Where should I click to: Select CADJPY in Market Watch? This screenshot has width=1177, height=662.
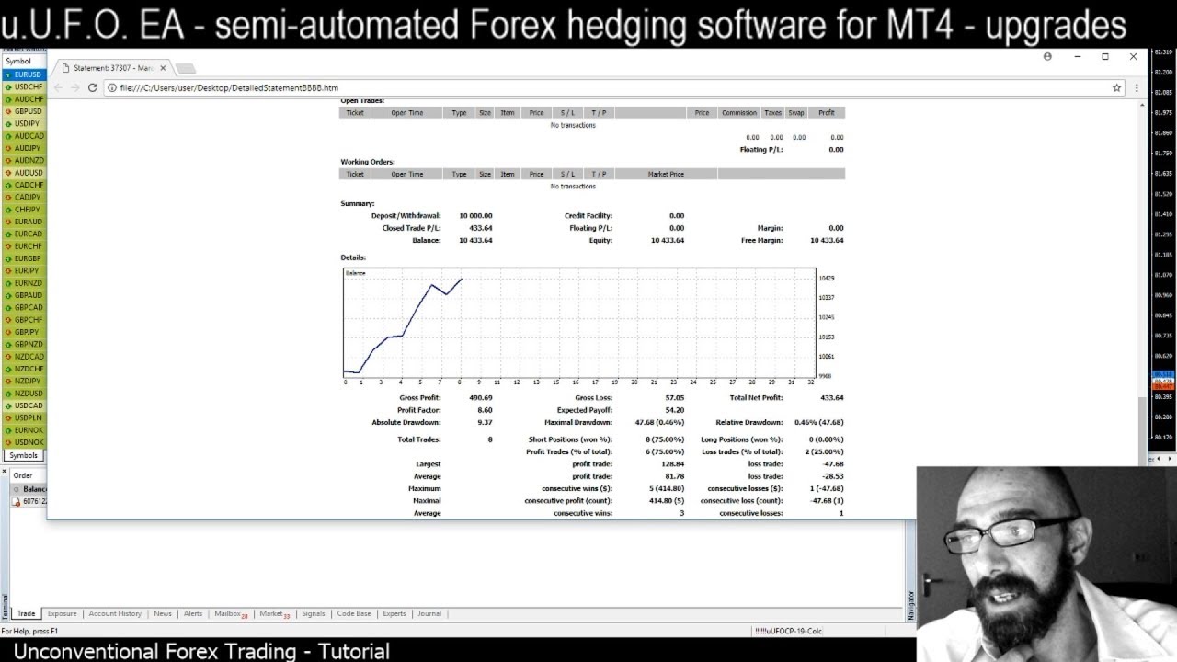point(24,197)
